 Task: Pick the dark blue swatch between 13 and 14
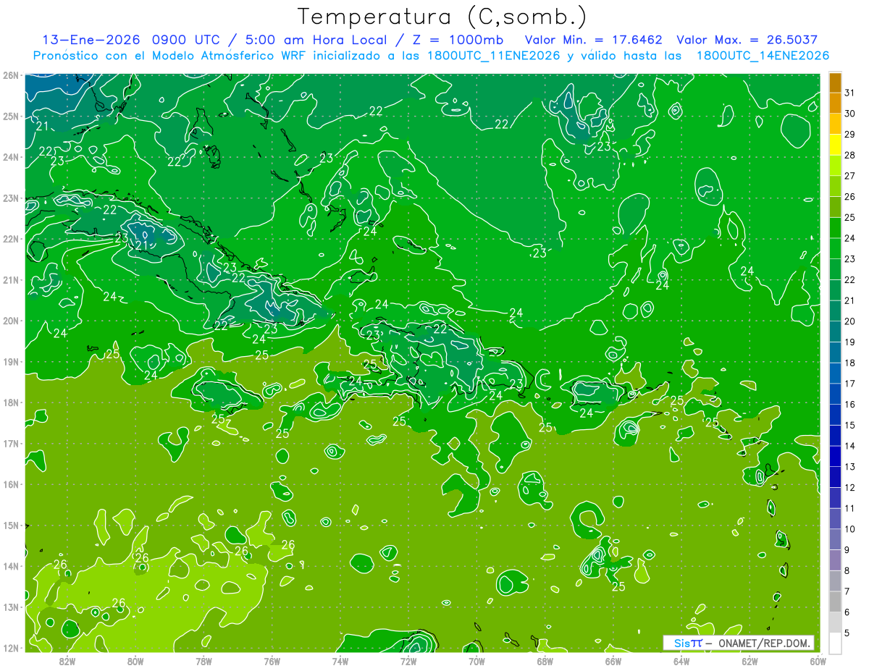(x=835, y=456)
